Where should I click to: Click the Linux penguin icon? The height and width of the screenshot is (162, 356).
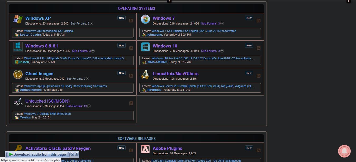tap(145, 74)
